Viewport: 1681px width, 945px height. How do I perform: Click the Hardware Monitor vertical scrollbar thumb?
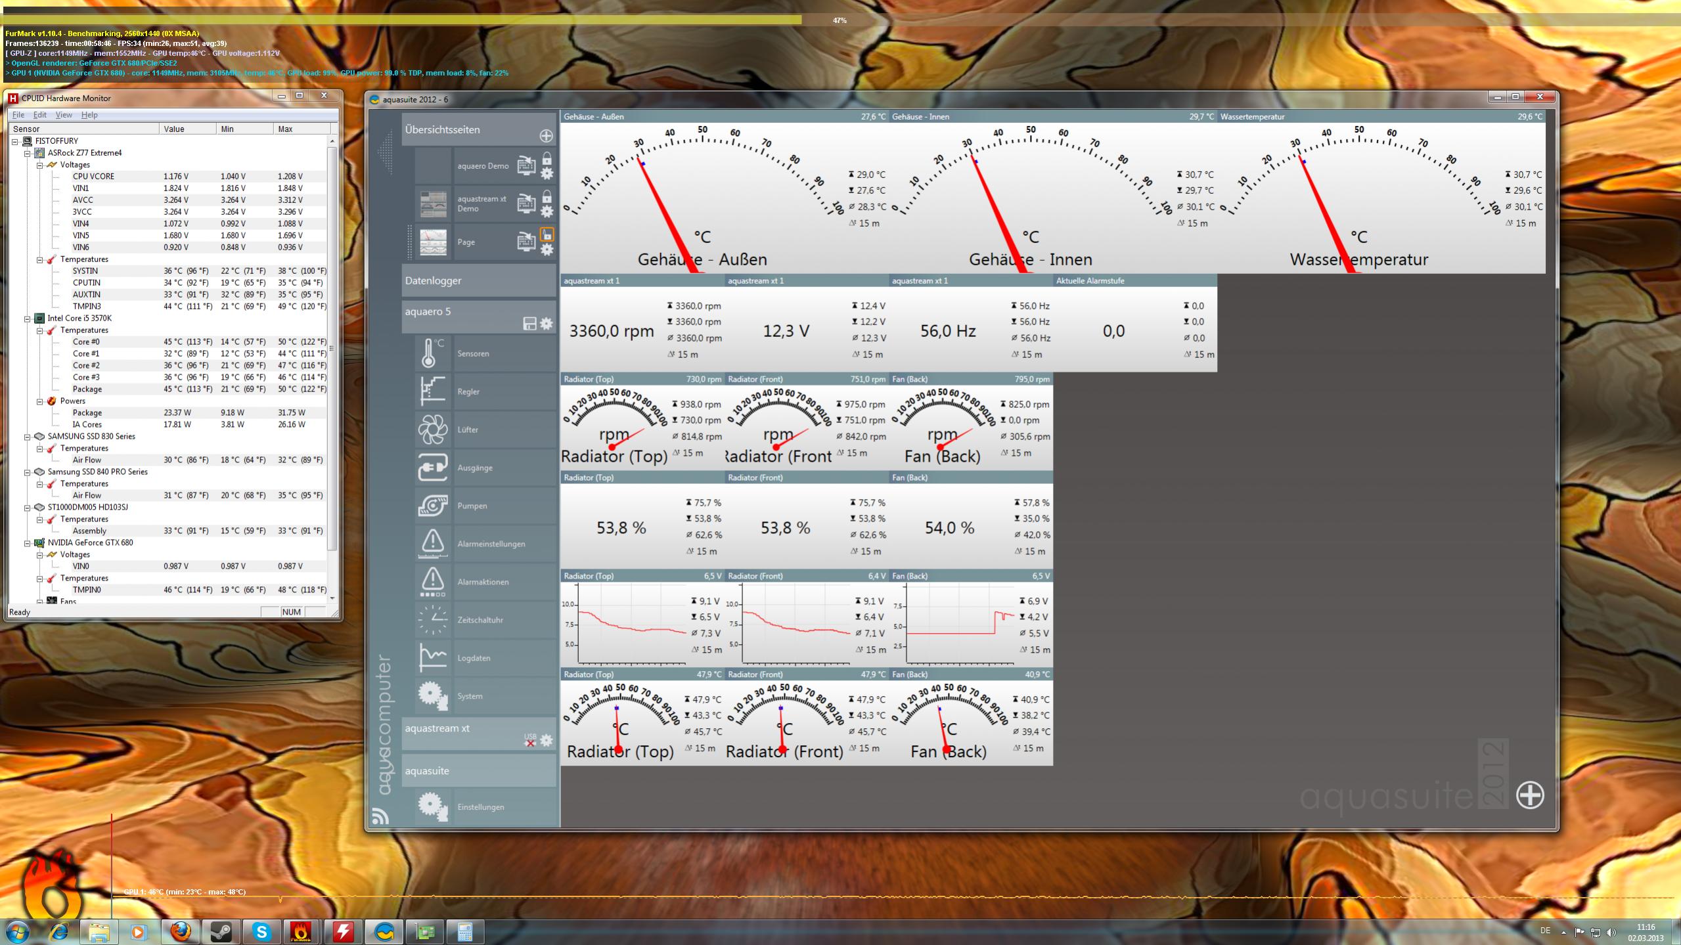point(332,348)
